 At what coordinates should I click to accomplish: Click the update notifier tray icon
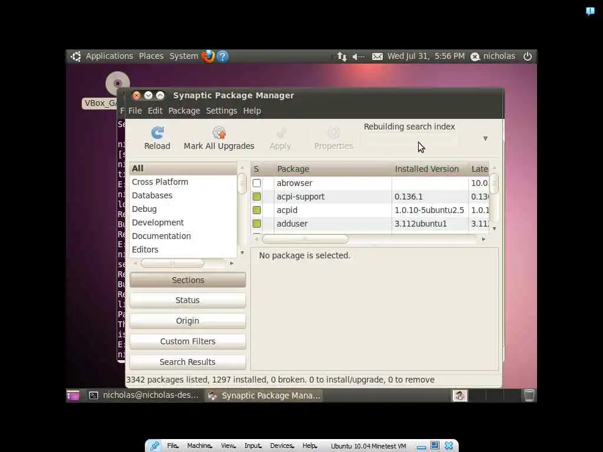(x=459, y=395)
